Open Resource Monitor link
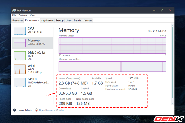 pyautogui.click(x=51, y=110)
